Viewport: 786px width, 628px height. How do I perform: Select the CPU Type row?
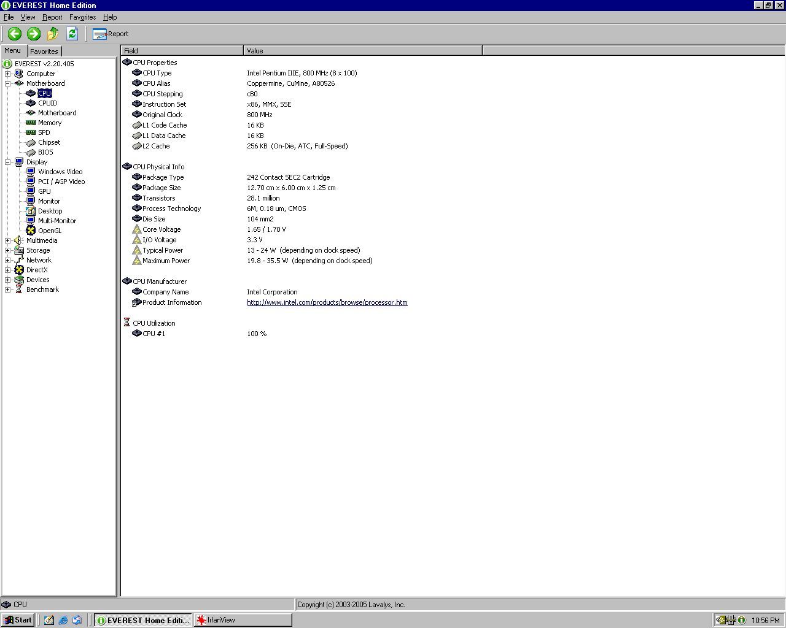(x=453, y=73)
